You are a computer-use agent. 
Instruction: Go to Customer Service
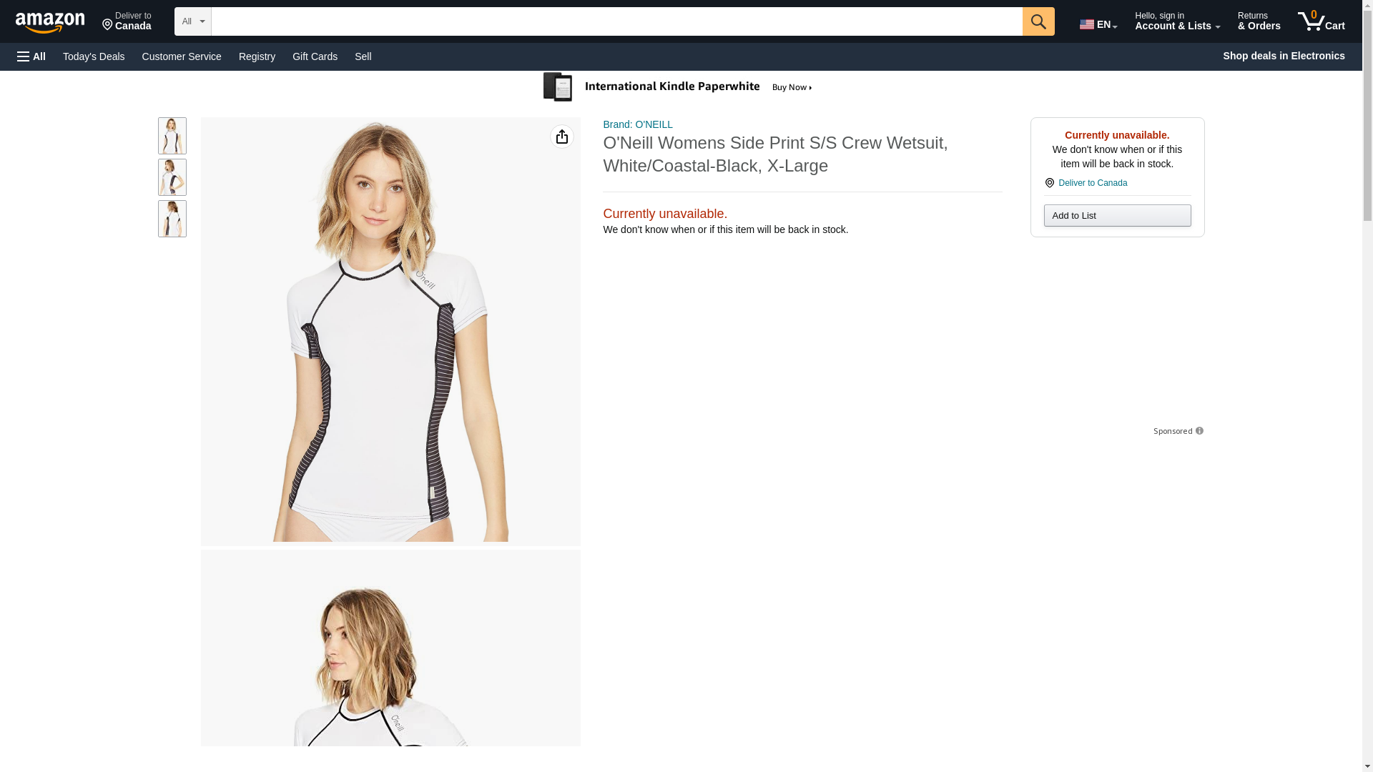click(x=182, y=56)
